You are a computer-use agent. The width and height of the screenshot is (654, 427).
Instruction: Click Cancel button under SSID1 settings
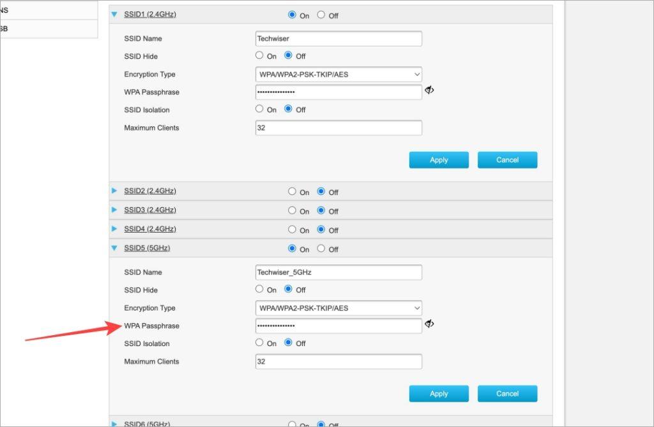(507, 160)
